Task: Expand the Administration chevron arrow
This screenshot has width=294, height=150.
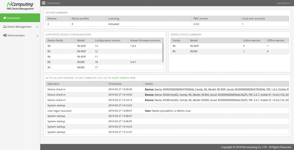Action: [x=37, y=36]
